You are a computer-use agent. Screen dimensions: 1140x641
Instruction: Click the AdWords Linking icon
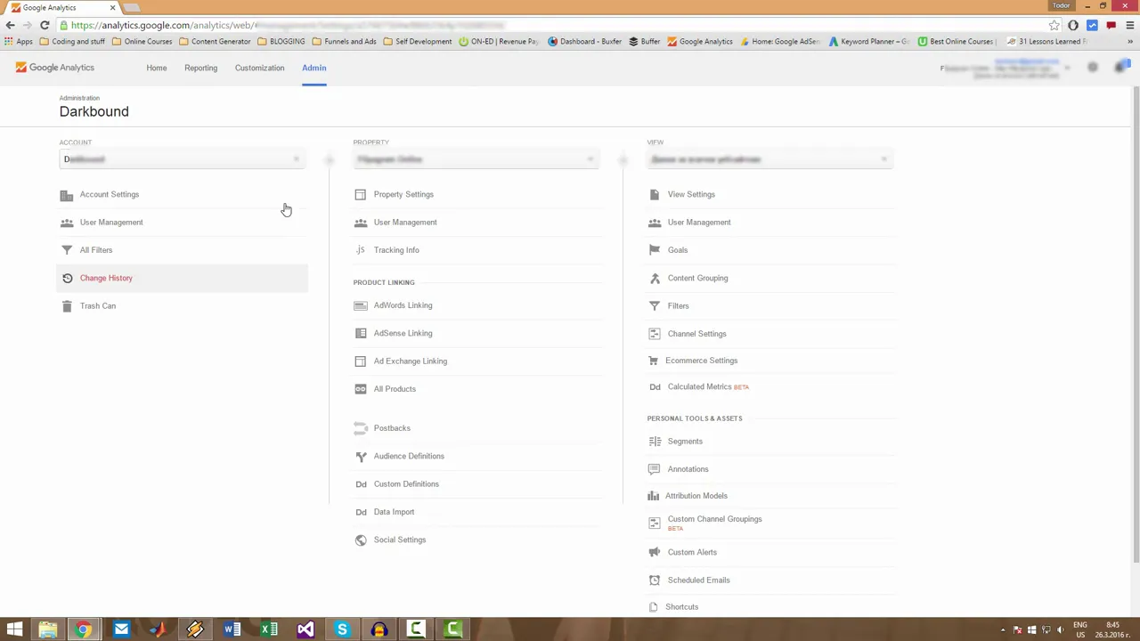(x=360, y=305)
